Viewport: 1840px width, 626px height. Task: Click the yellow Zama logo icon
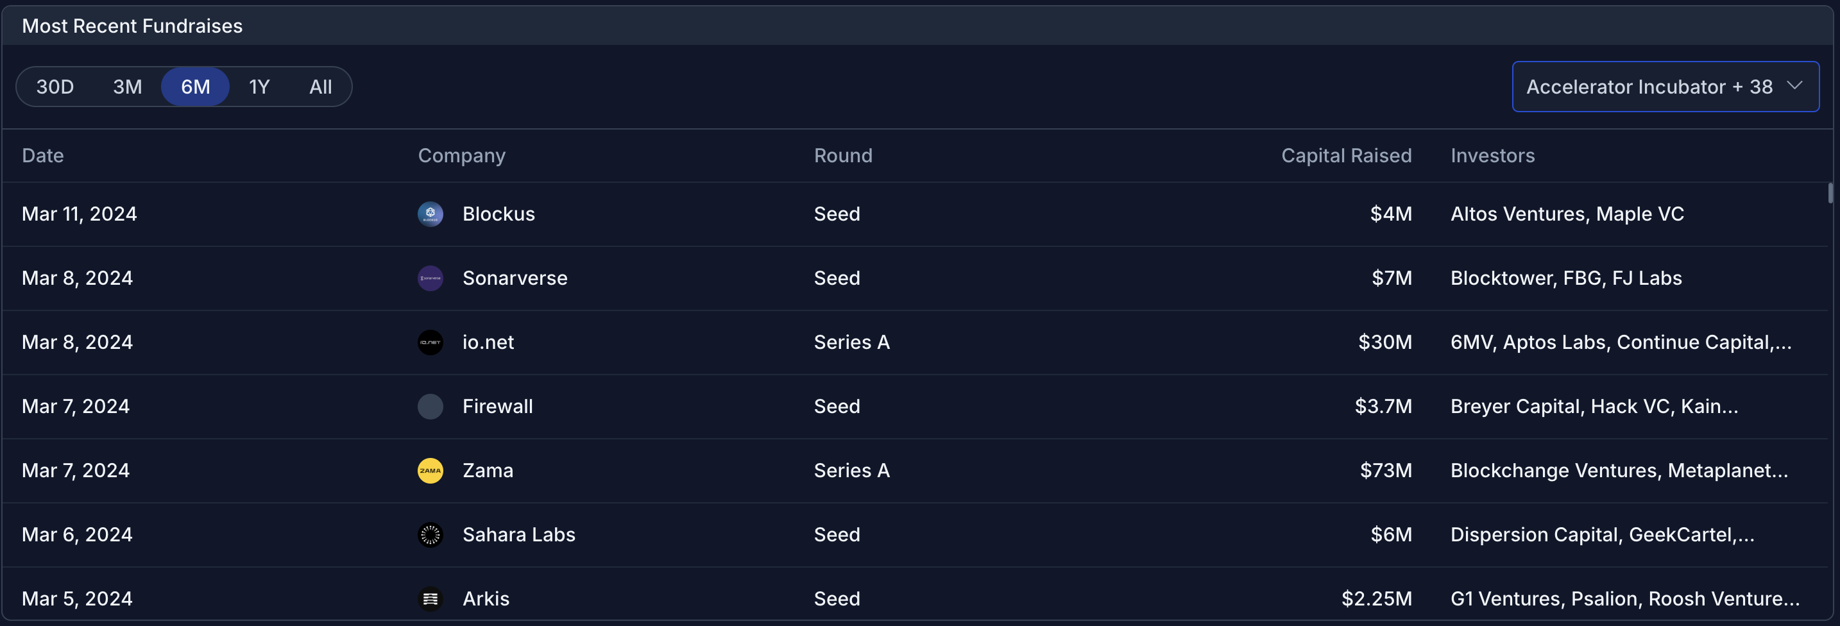[430, 471]
